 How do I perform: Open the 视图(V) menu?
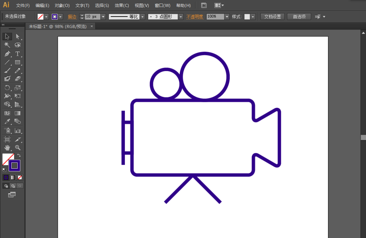[x=142, y=5]
